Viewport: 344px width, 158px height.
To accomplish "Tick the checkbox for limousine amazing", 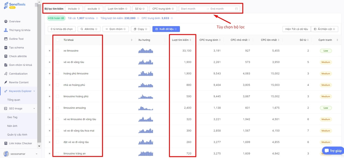I will pos(57,108).
